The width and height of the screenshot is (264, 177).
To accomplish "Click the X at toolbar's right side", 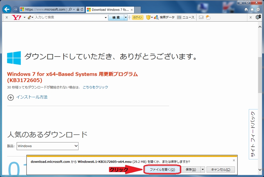I will [x=250, y=17].
